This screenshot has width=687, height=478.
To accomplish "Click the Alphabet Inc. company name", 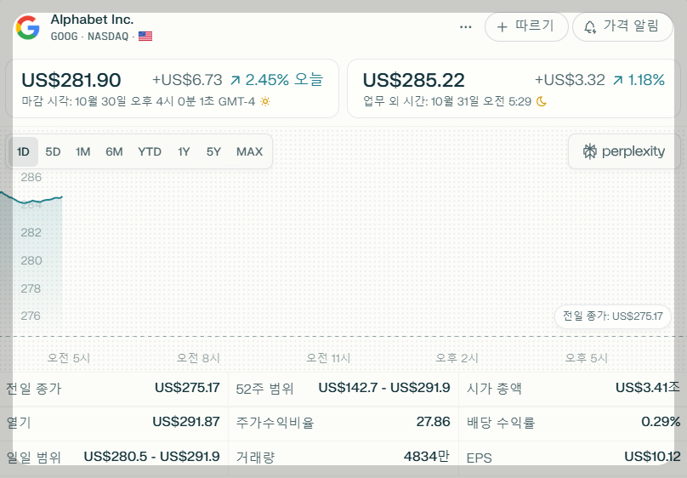I will [92, 20].
